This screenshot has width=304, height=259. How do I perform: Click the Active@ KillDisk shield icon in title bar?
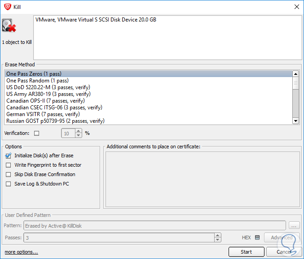click(x=8, y=7)
